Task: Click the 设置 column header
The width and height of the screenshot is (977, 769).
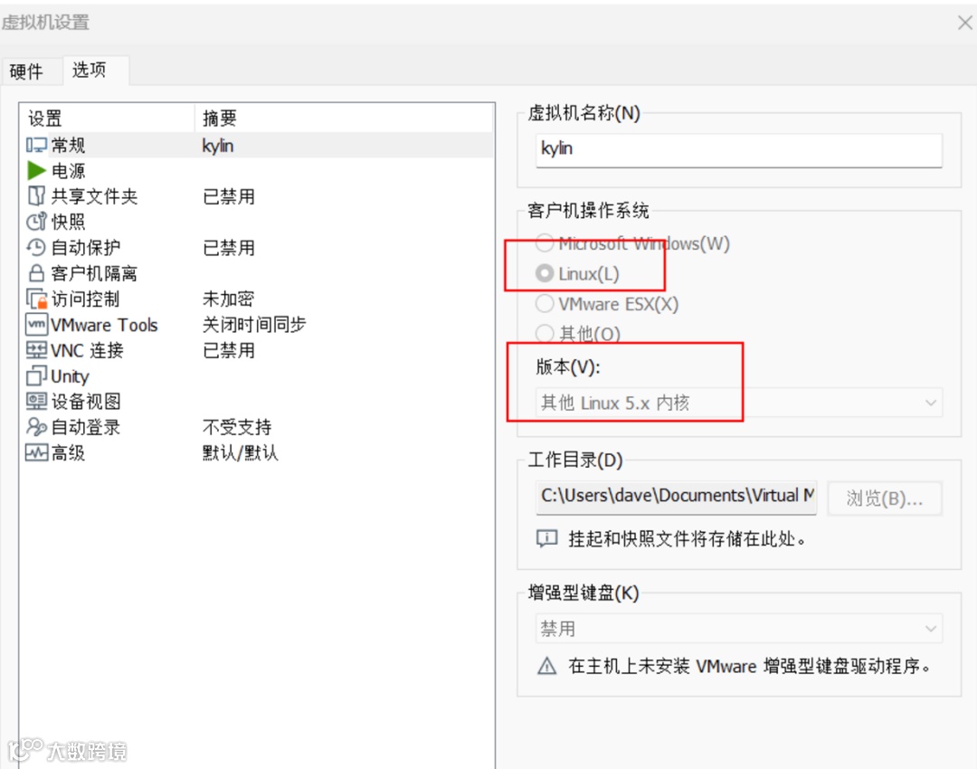Action: pyautogui.click(x=45, y=119)
